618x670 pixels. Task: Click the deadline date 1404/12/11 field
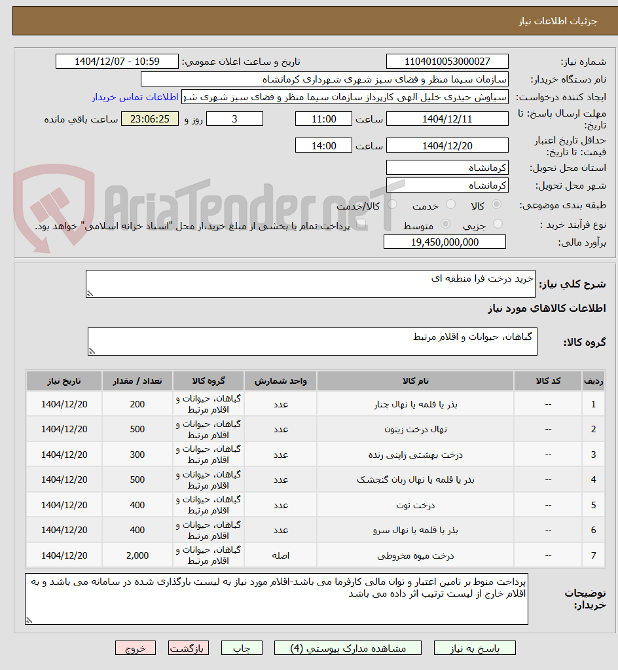coord(447,119)
